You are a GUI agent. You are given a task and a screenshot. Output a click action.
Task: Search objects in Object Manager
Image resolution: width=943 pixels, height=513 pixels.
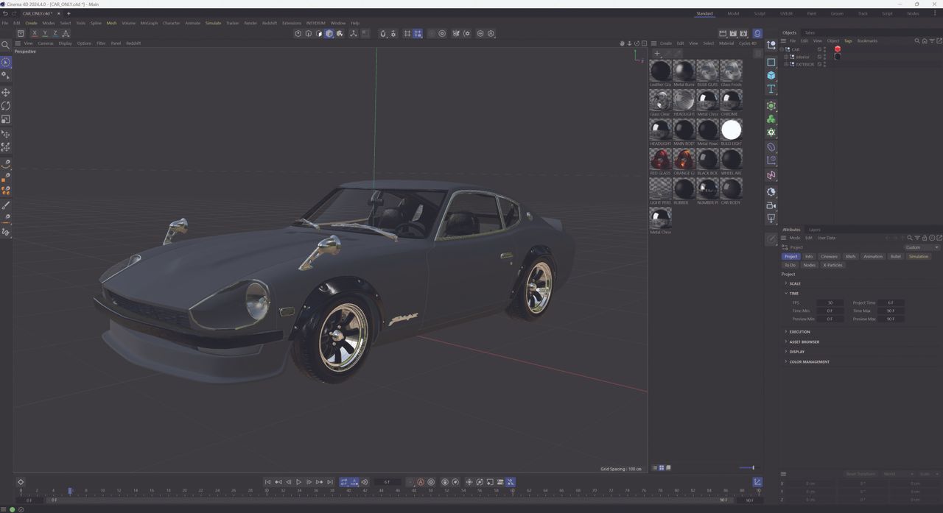[x=916, y=41]
